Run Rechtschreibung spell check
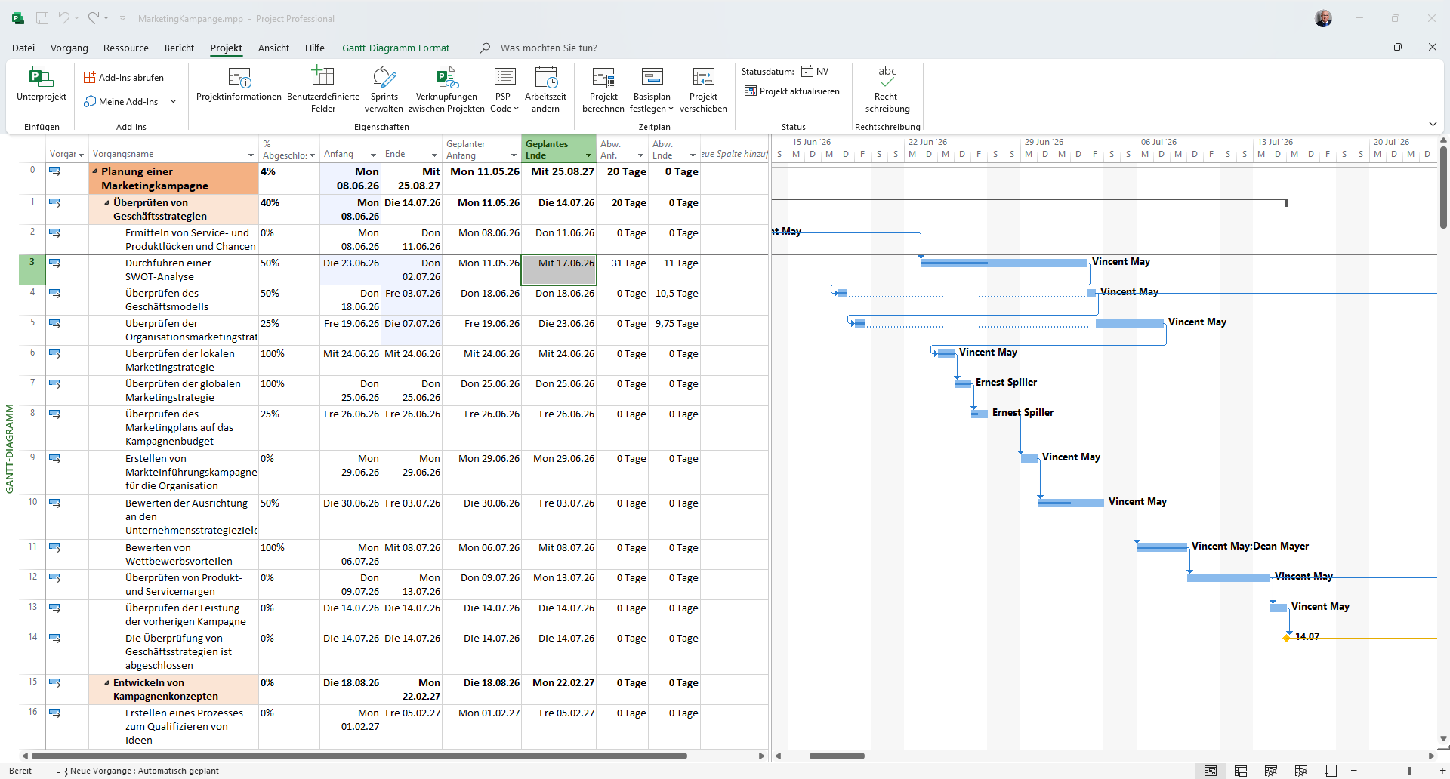 pos(887,89)
